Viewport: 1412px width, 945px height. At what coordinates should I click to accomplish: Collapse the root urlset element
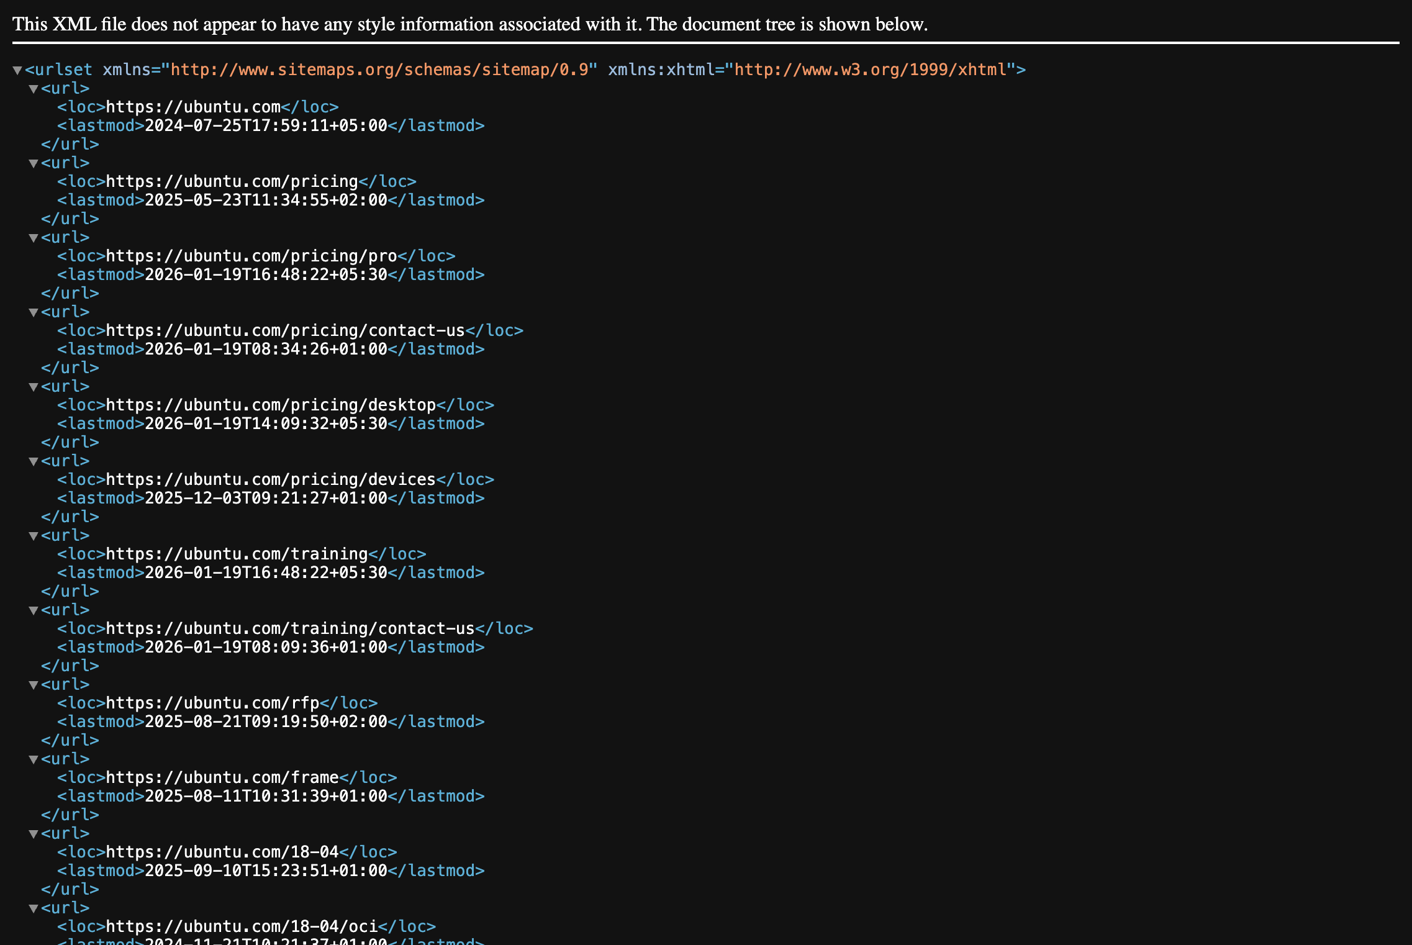click(17, 70)
